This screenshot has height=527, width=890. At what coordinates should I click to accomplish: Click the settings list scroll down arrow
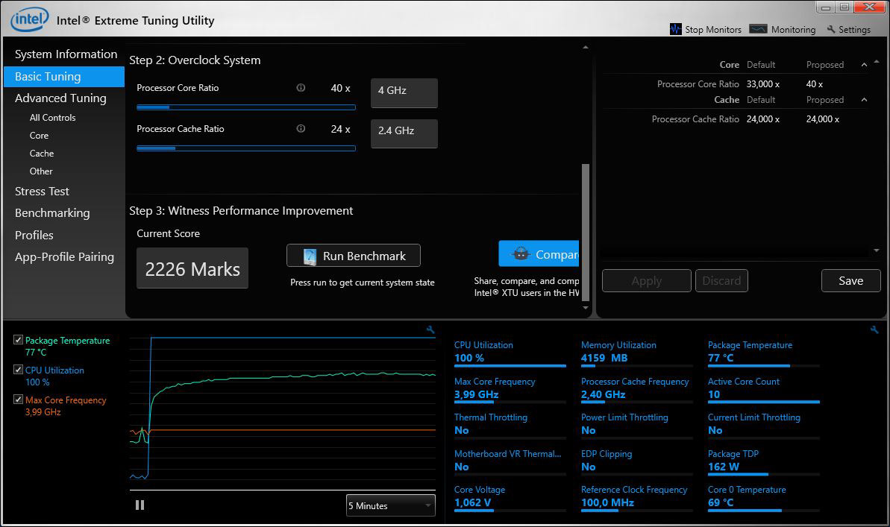pos(877,250)
